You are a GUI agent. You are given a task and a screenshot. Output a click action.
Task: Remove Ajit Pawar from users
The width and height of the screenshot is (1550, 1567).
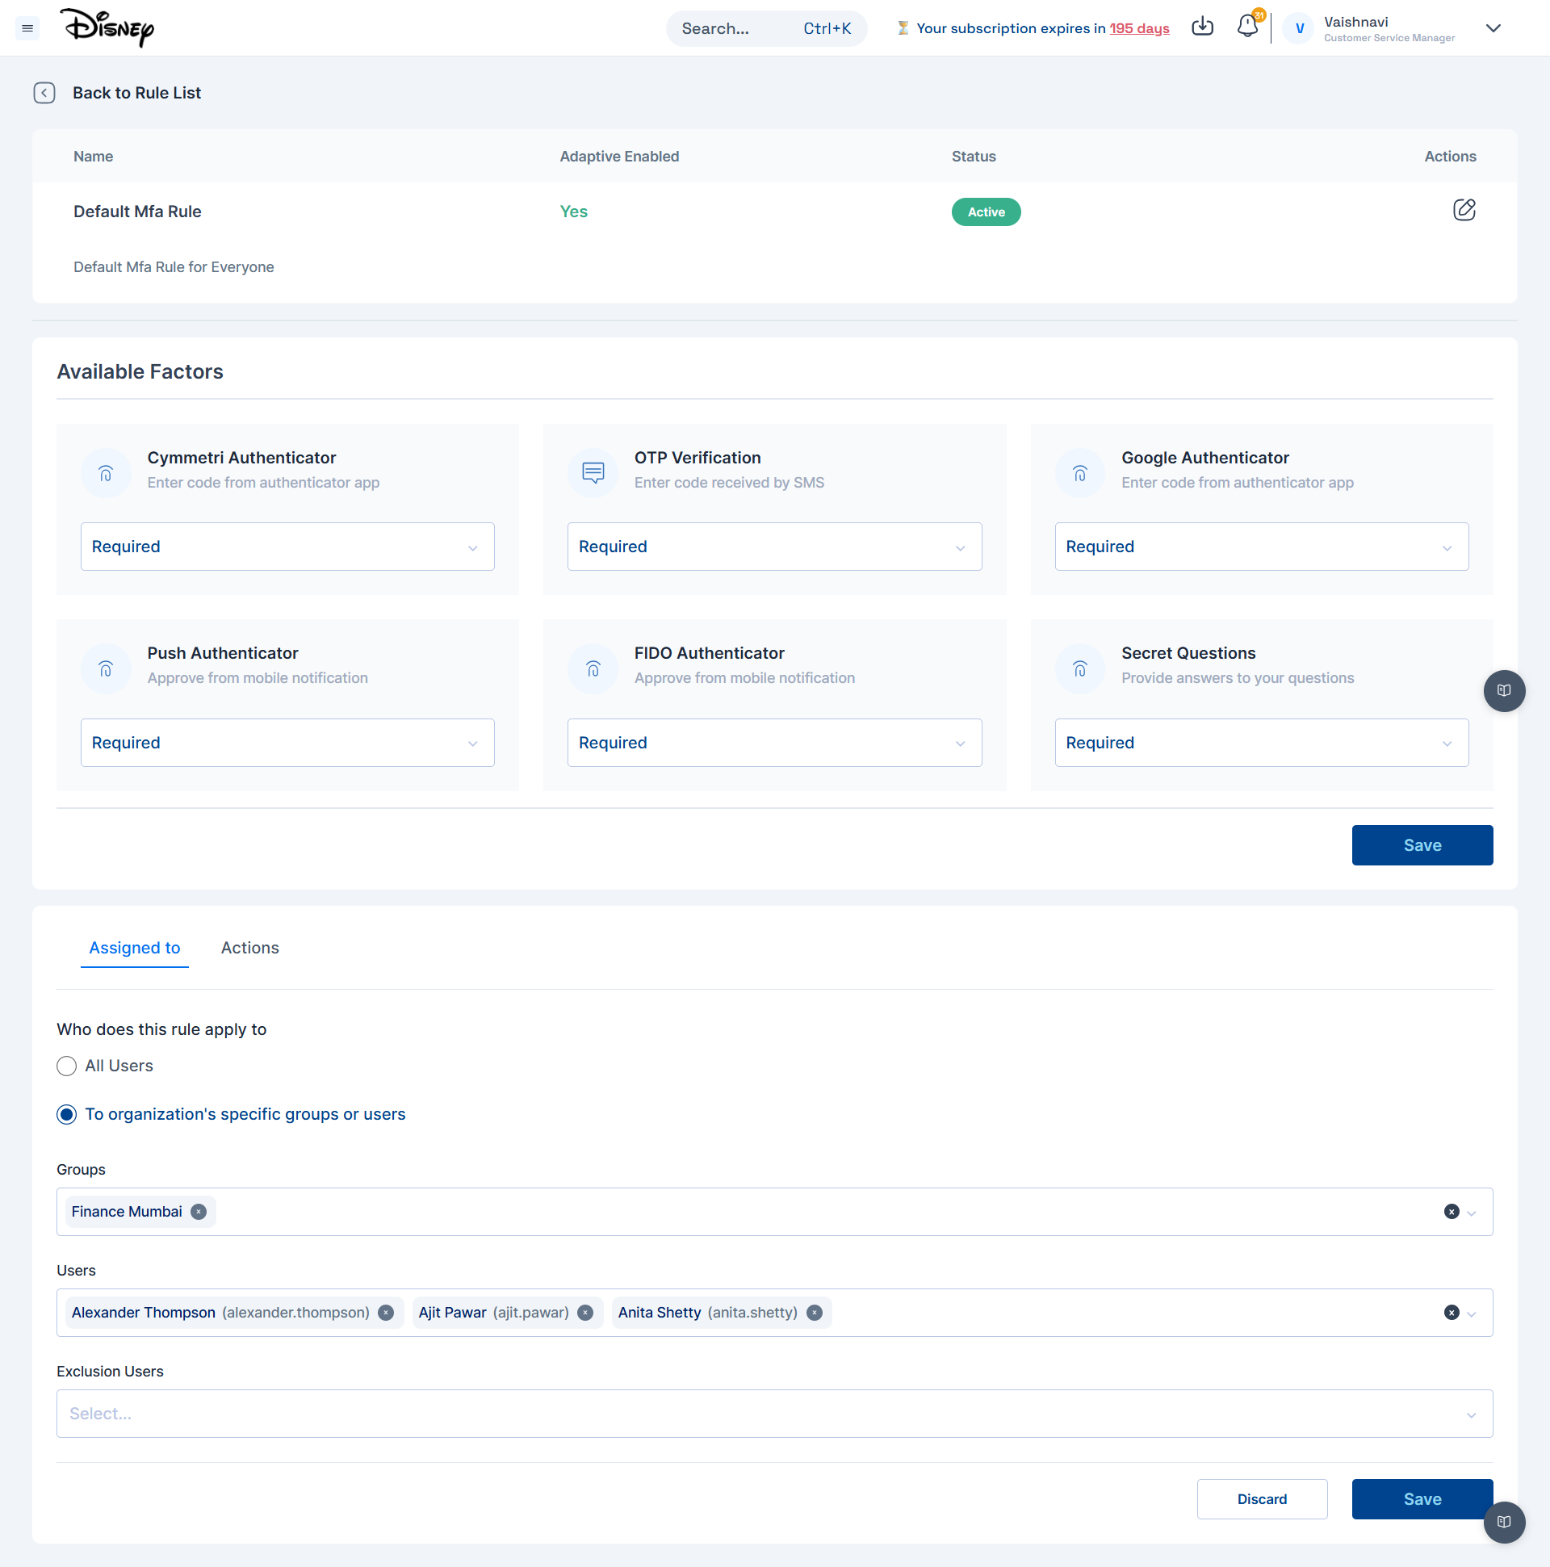point(584,1313)
